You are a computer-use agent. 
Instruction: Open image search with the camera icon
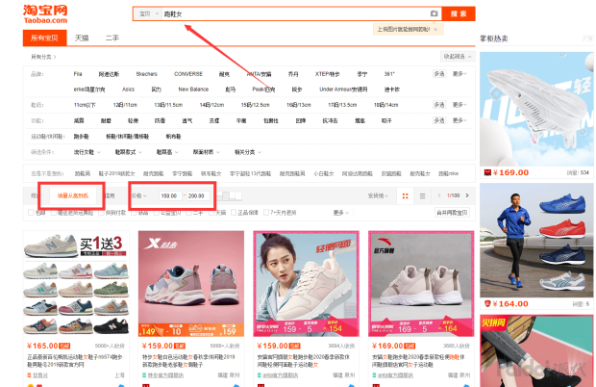434,13
